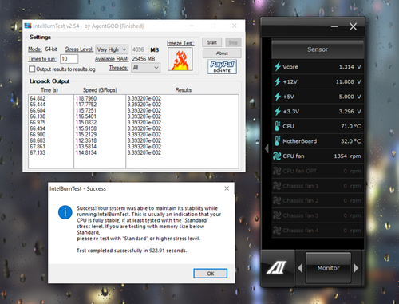
Task: Click the Monitor button
Action: 328,268
